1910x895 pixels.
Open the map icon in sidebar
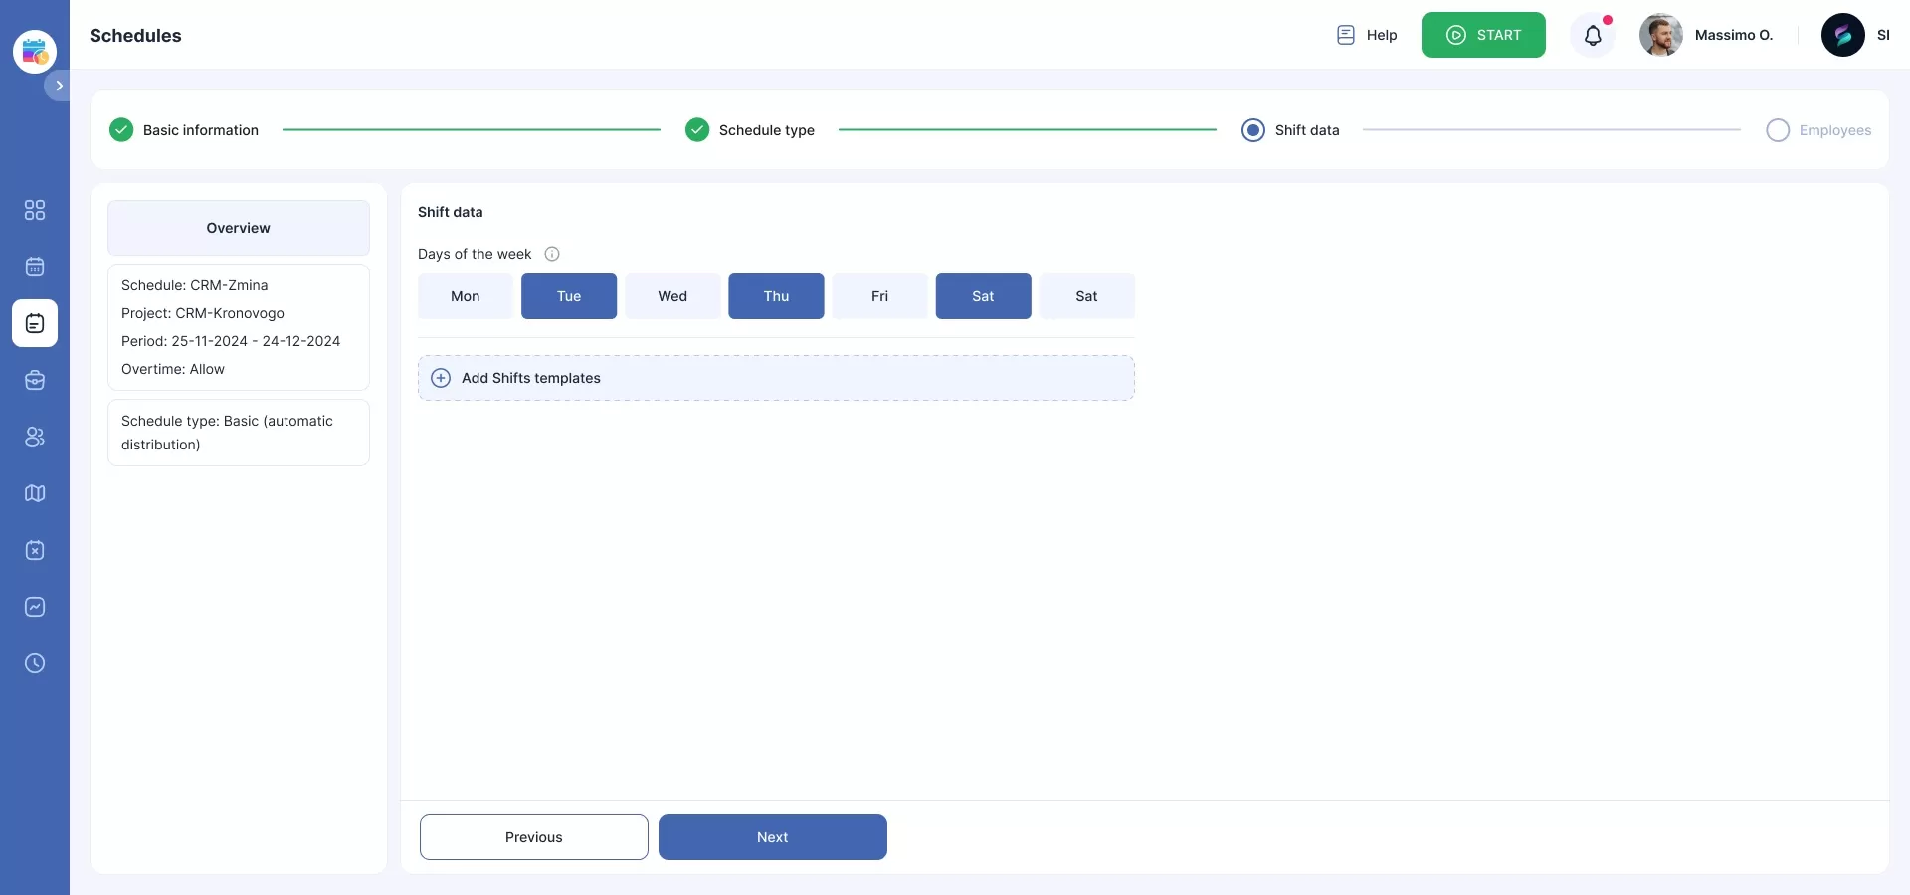[35, 493]
